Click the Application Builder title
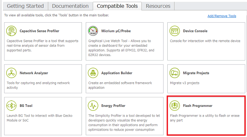The image size is (247, 137). pyautogui.click(x=117, y=73)
